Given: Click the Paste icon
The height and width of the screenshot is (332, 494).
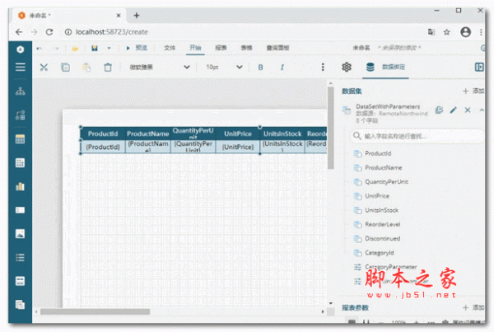Looking at the screenshot, I should point(86,68).
